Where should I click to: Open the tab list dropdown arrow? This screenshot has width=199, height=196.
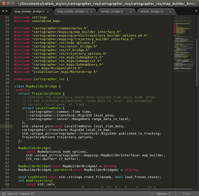[x=196, y=11]
